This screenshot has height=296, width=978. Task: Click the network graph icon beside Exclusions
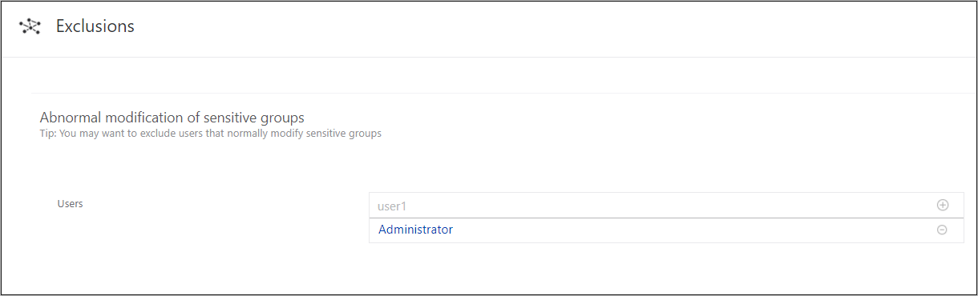30,26
